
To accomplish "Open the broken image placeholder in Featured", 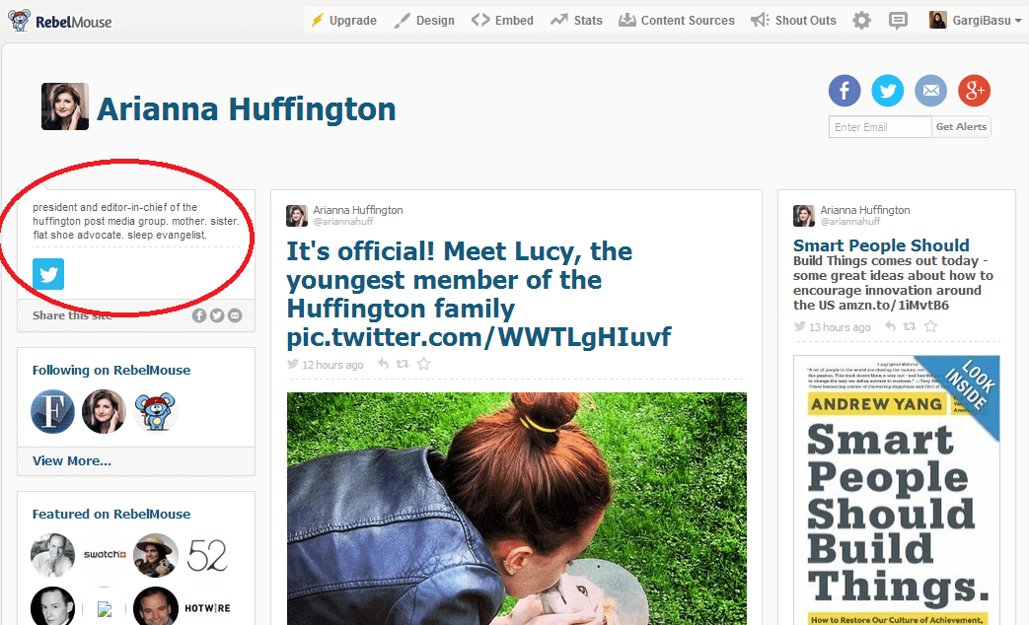I will [x=104, y=609].
